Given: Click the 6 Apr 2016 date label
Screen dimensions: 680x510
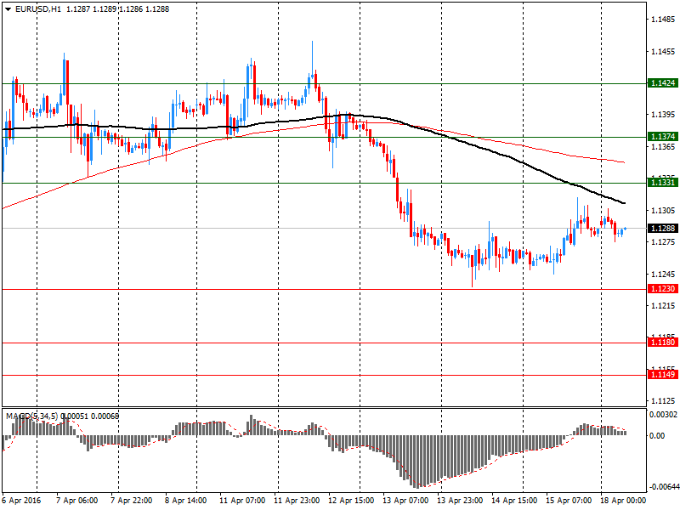Looking at the screenshot, I should [x=21, y=501].
